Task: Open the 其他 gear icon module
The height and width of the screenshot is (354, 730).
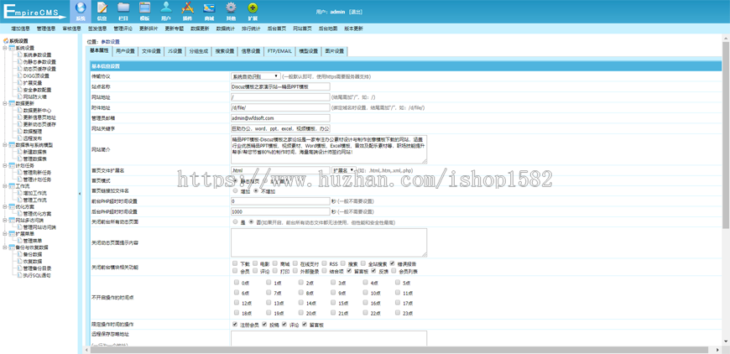Action: [x=231, y=11]
